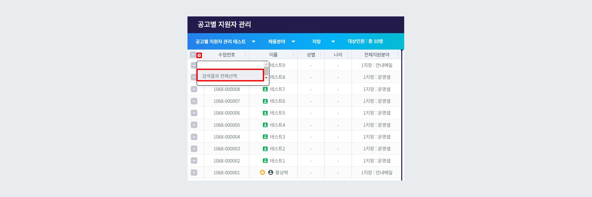Select exam number 1068-000005

(x=227, y=125)
